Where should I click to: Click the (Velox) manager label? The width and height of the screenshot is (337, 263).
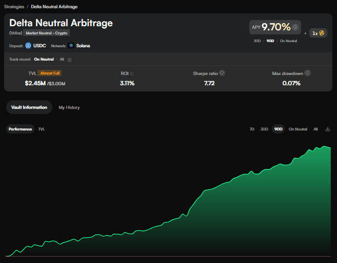click(15, 33)
